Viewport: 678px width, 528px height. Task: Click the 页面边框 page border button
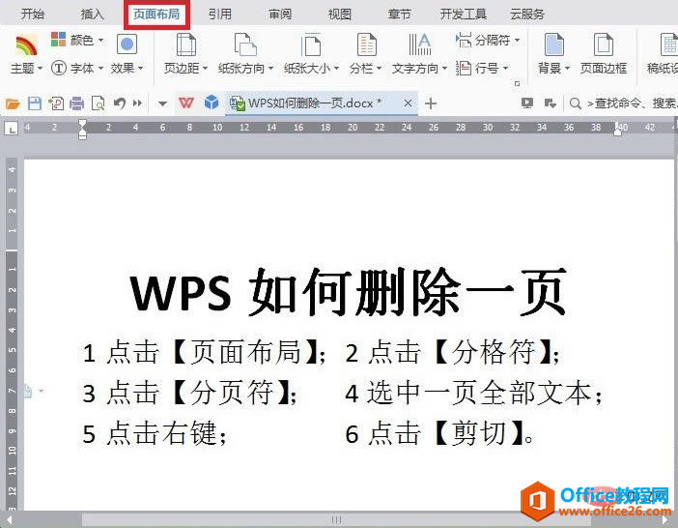click(604, 54)
